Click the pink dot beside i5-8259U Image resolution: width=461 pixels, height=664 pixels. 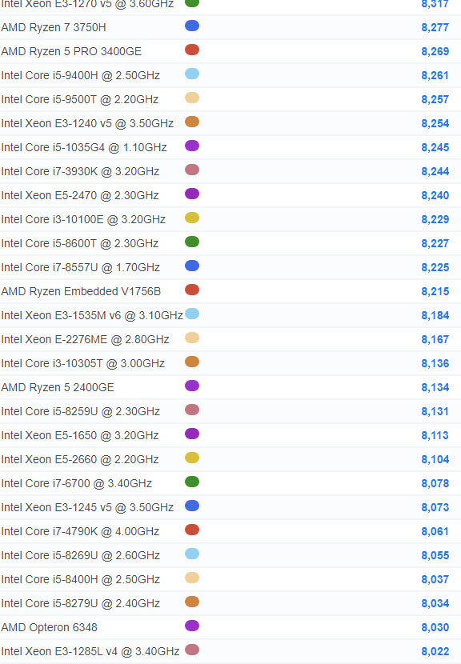point(192,410)
